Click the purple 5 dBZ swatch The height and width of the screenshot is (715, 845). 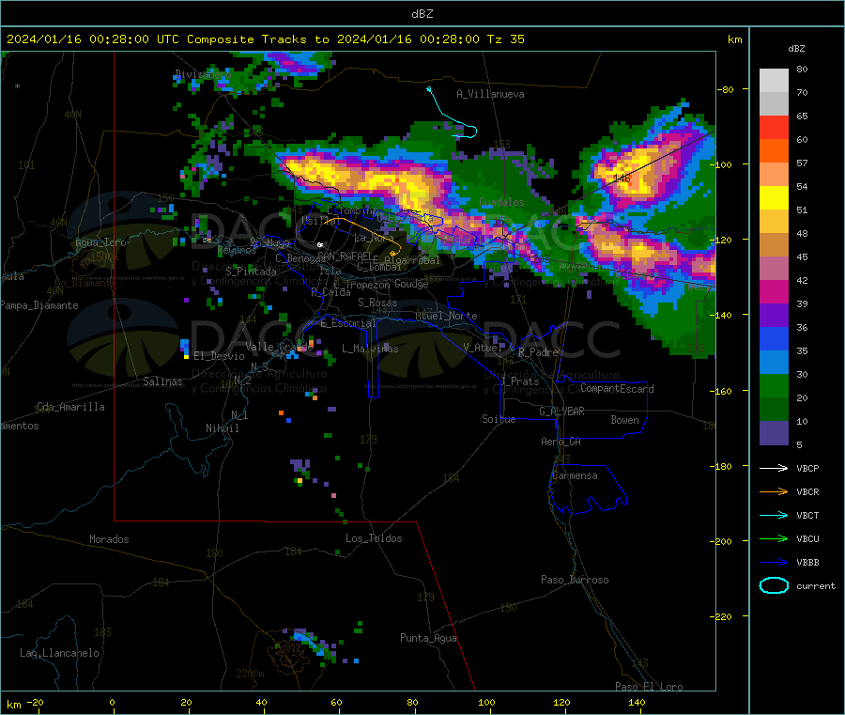point(774,433)
